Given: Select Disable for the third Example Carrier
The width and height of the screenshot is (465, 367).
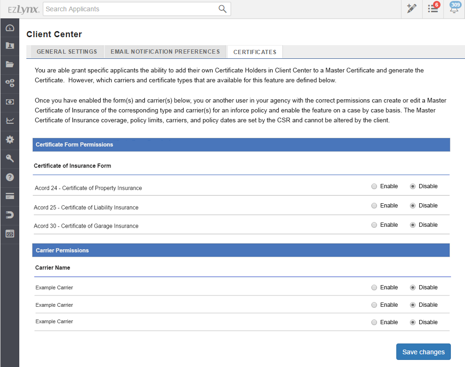Looking at the screenshot, I should [412, 322].
